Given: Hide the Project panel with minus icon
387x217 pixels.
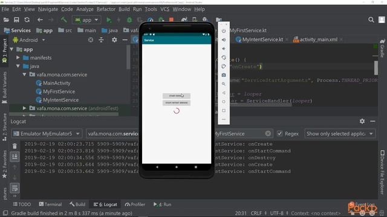Looking at the screenshot, I should [x=125, y=40].
